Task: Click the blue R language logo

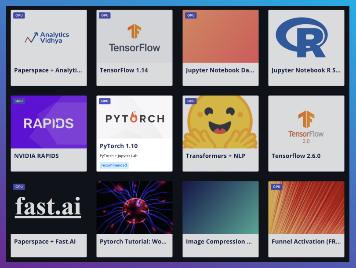Action: point(302,37)
